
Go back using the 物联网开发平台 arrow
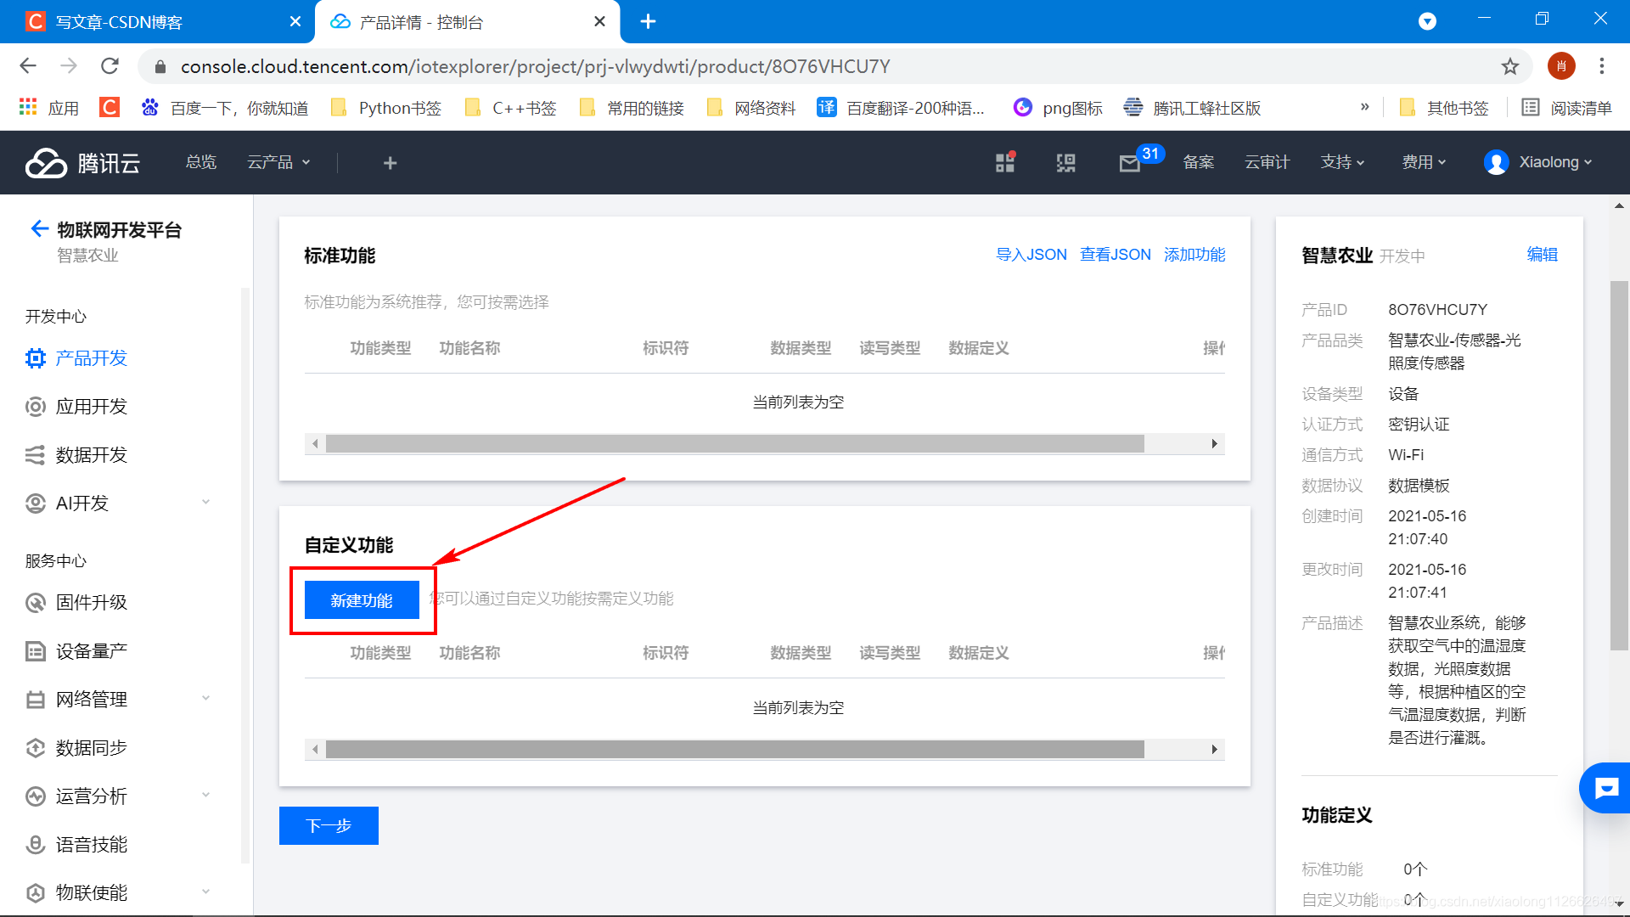point(39,228)
